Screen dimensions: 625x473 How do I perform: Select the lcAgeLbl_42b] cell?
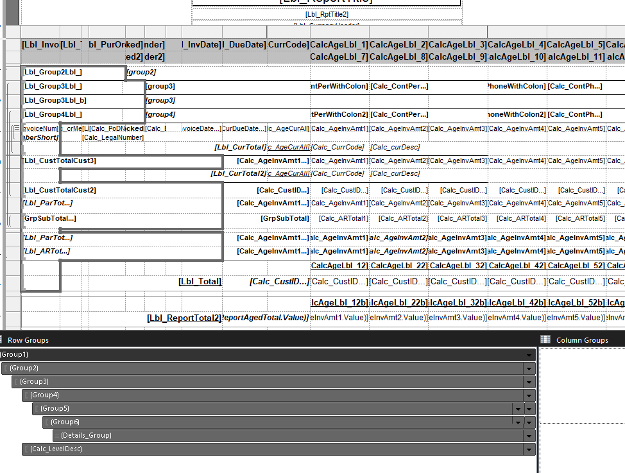pyautogui.click(x=517, y=303)
